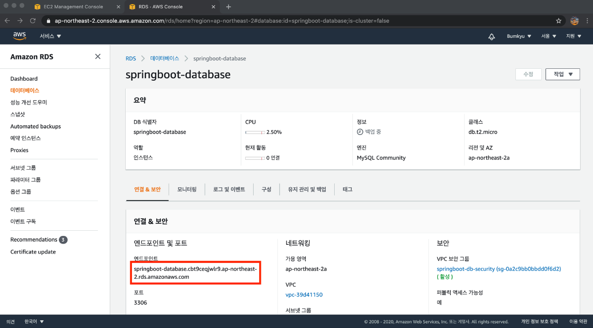Click the AWS logo home icon
The image size is (593, 328).
pyautogui.click(x=19, y=36)
